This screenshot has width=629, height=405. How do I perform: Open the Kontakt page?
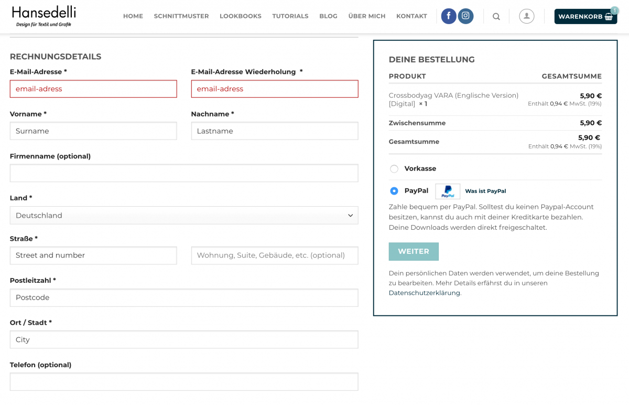[411, 16]
